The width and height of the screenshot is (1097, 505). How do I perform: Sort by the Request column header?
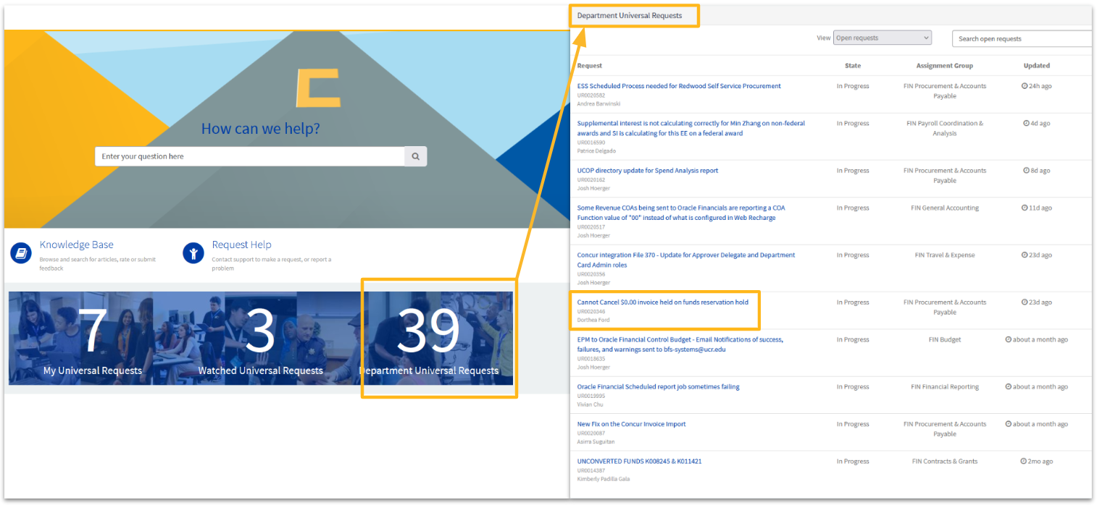tap(590, 66)
